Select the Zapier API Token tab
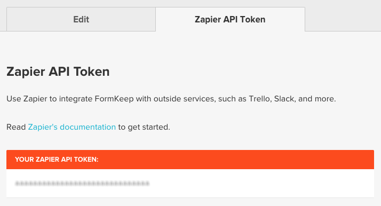The image size is (381, 206). tap(230, 19)
